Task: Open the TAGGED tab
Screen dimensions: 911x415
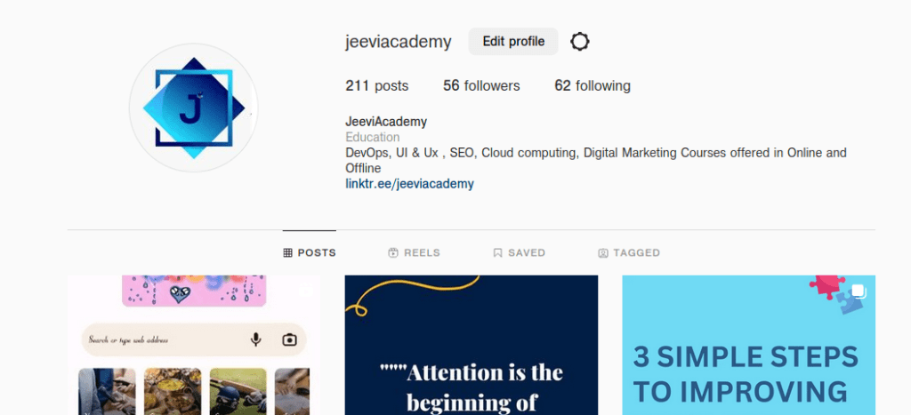Action: pos(629,252)
